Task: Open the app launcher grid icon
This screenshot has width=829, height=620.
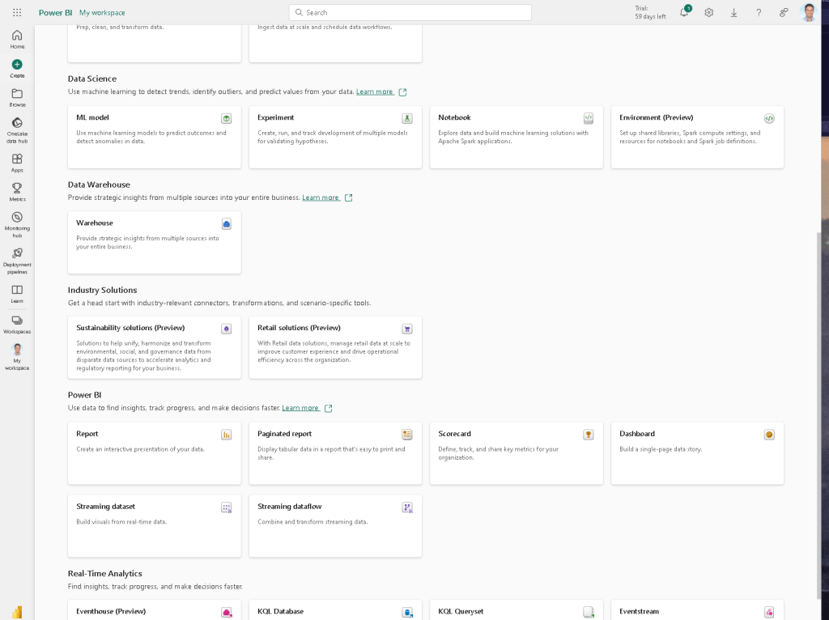Action: 17,13
